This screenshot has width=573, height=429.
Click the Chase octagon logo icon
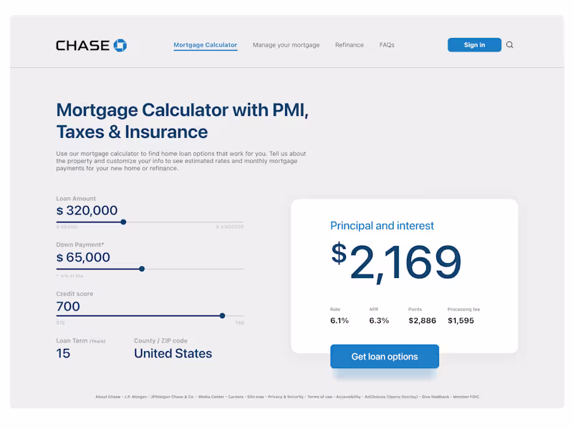pos(120,45)
